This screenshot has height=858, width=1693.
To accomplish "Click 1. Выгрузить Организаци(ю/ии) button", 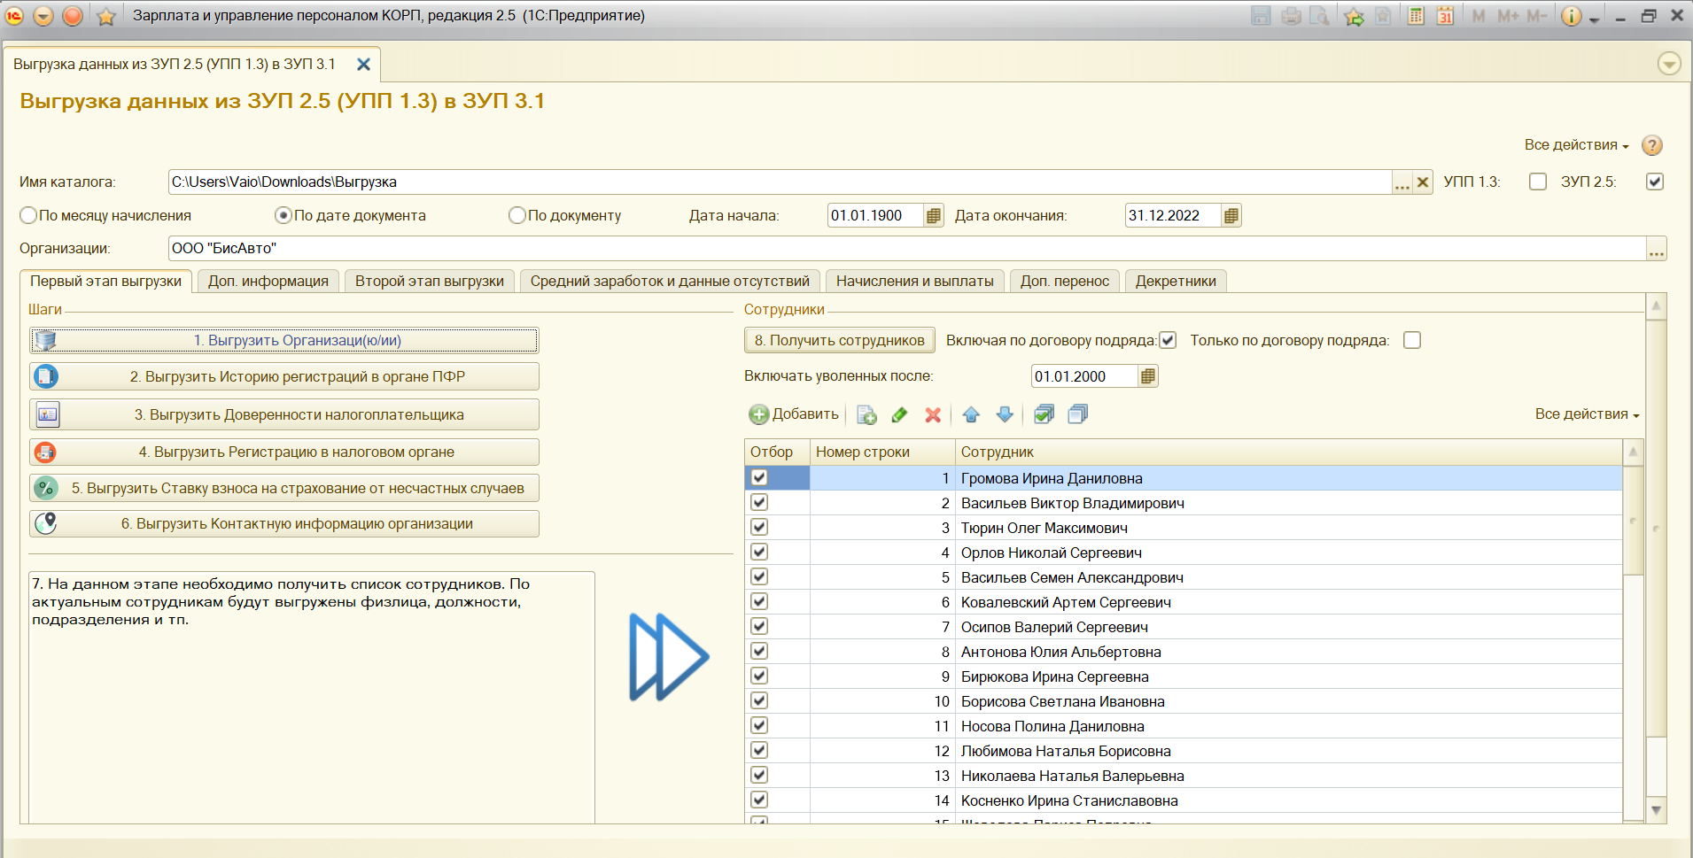I will pyautogui.click(x=284, y=341).
